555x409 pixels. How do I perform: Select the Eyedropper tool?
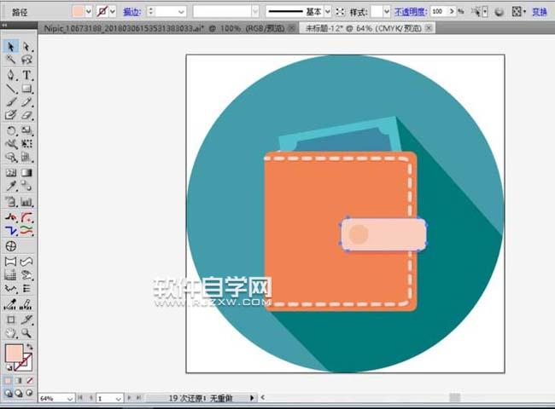coord(11,186)
